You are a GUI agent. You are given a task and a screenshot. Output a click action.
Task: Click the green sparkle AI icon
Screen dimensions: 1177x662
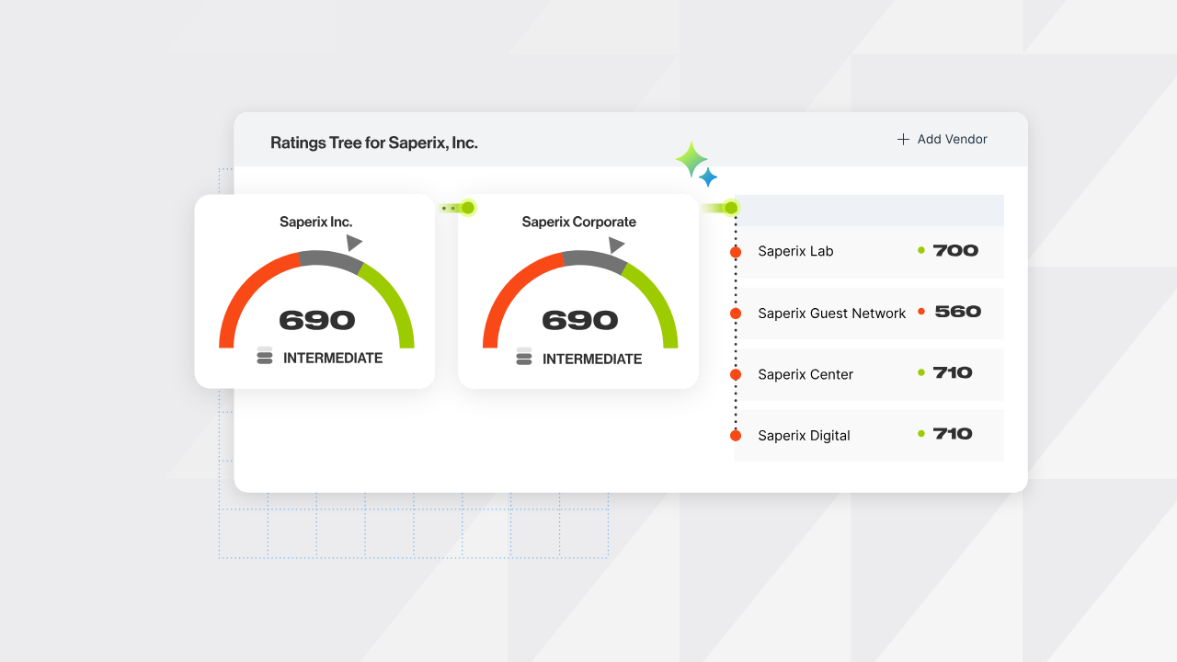click(691, 160)
